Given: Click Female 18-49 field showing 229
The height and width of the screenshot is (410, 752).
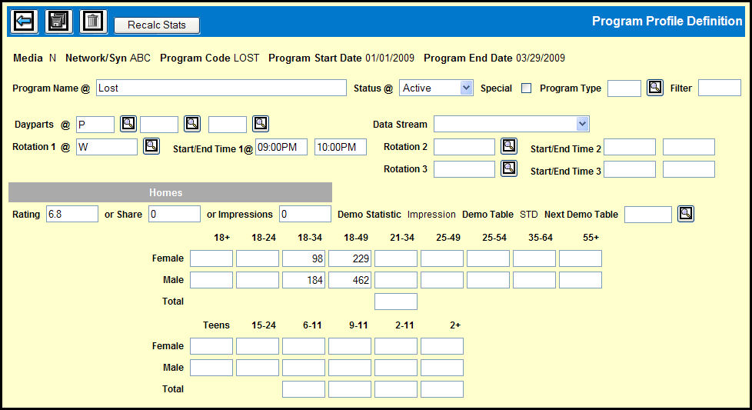Looking at the screenshot, I should click(350, 258).
